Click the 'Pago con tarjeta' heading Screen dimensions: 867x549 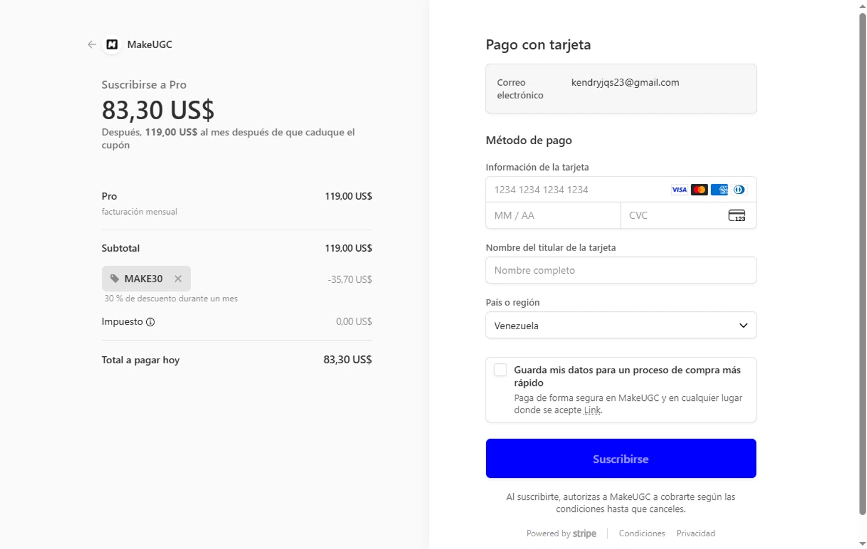(x=538, y=45)
